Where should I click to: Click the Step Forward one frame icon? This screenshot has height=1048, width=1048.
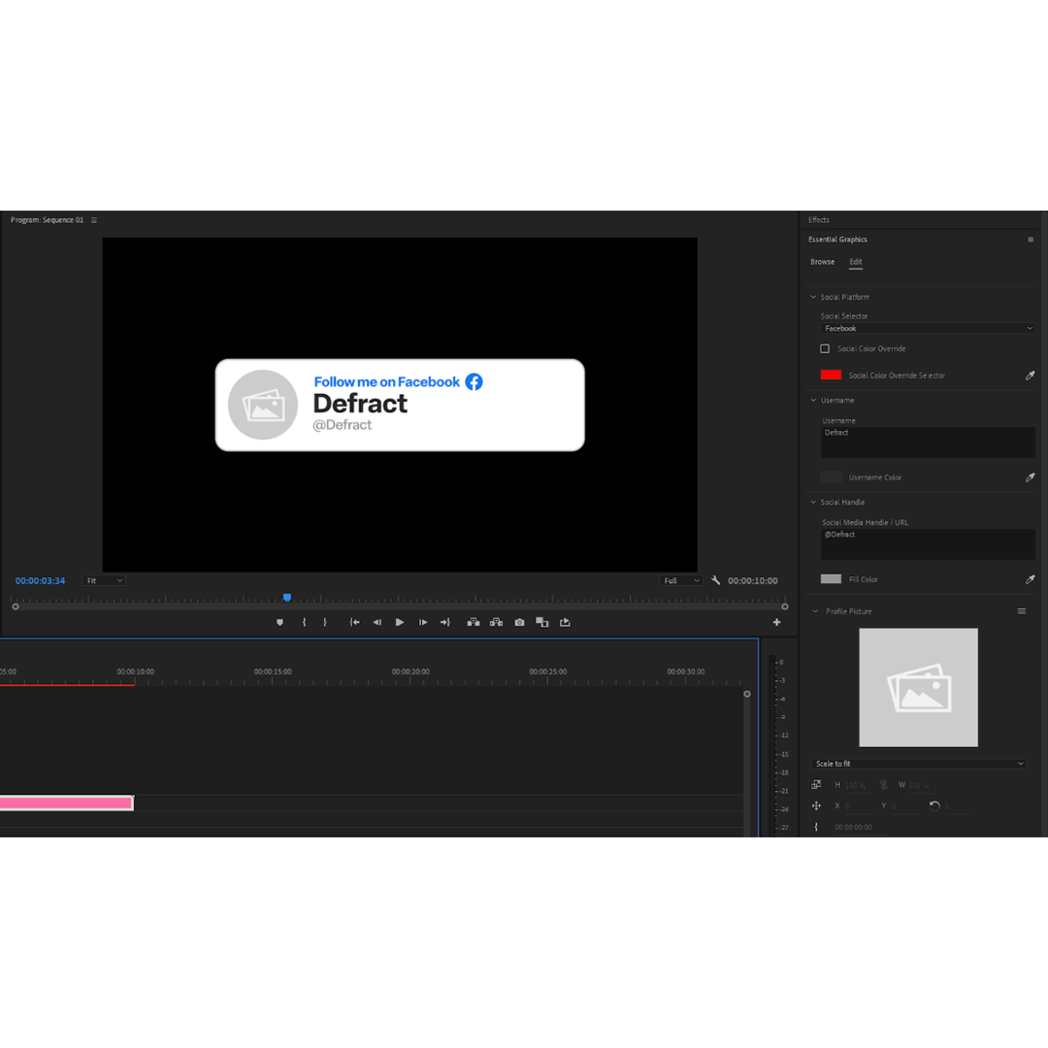(x=423, y=622)
